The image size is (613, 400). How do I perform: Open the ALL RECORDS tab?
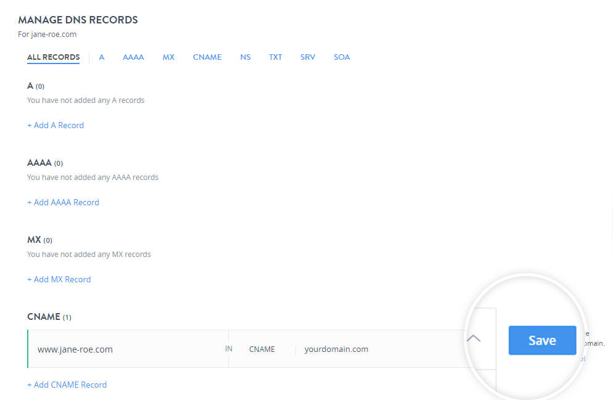point(53,57)
